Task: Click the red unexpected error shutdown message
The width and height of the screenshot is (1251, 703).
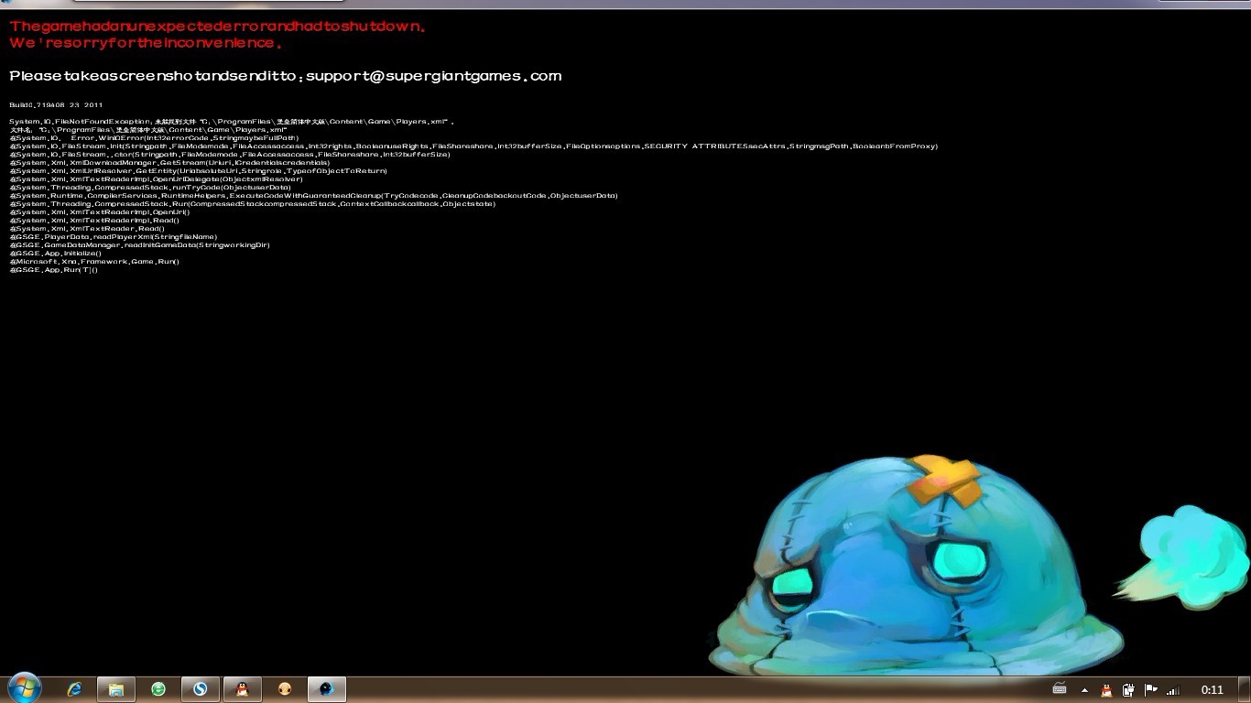Action: pos(218,27)
